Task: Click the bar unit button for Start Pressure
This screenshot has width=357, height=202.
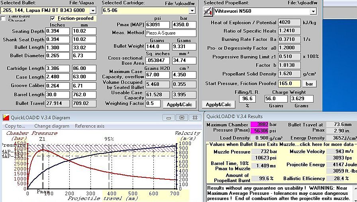Action: click(309, 84)
